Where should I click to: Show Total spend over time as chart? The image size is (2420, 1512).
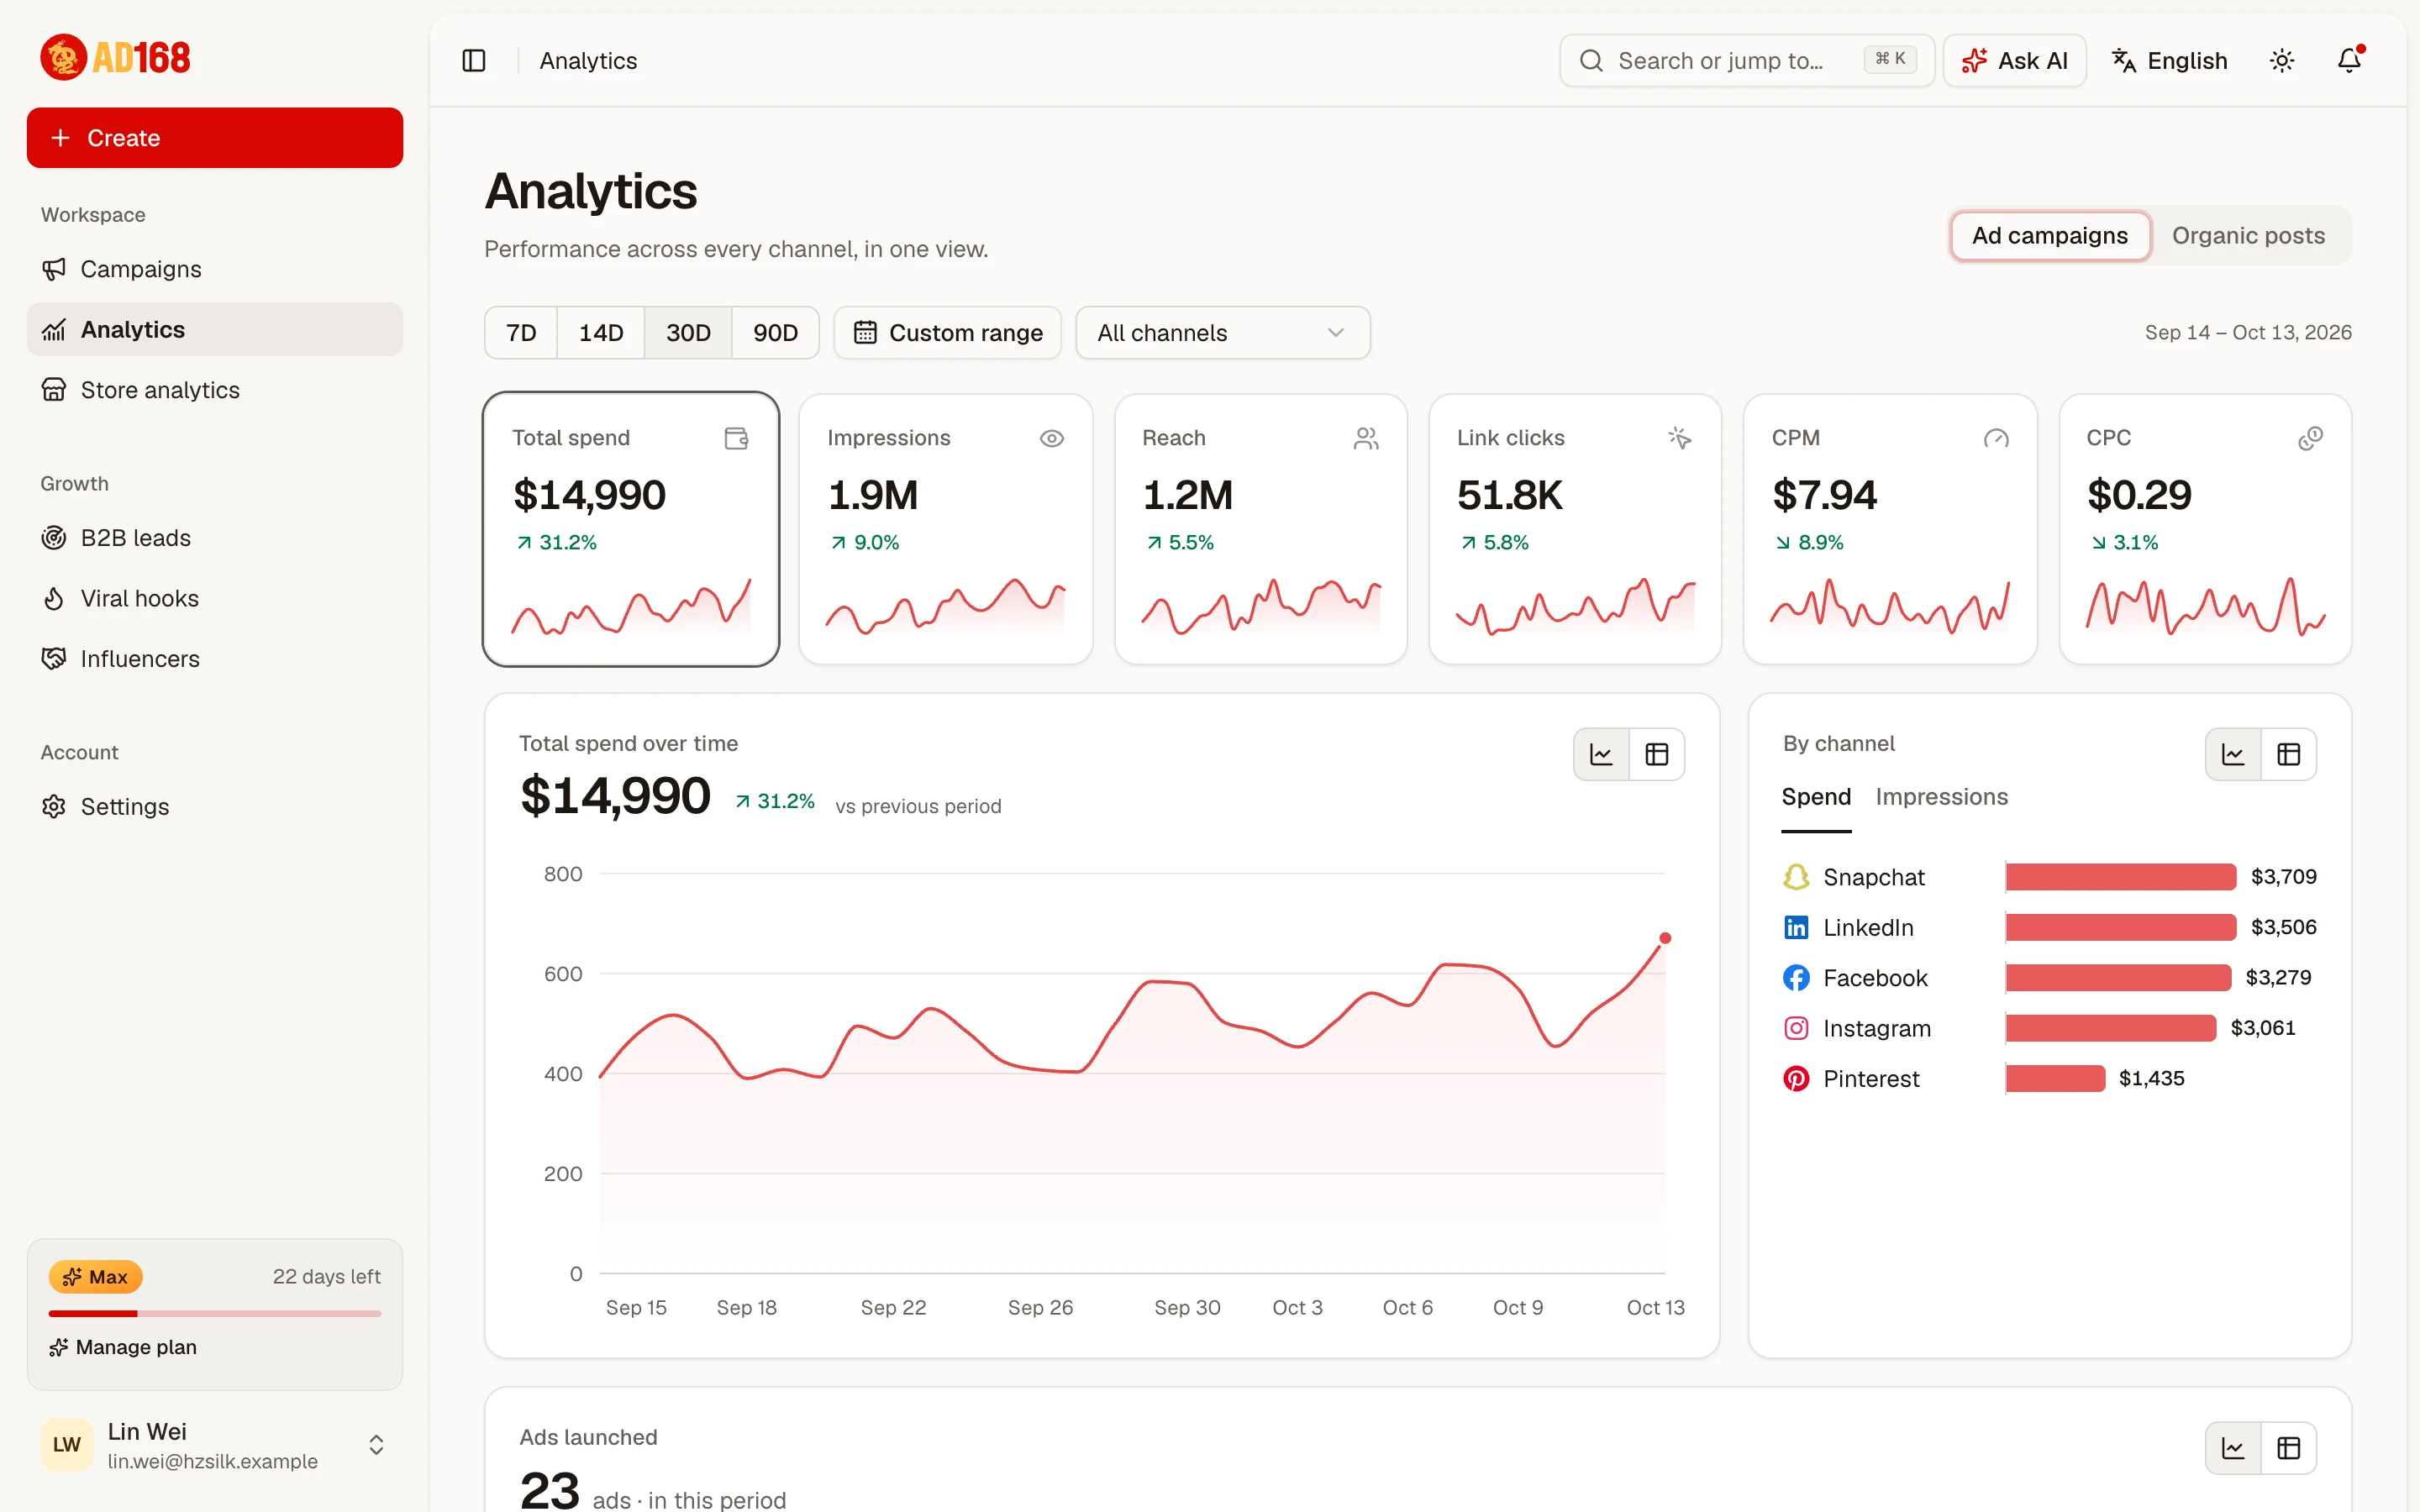tap(1601, 754)
